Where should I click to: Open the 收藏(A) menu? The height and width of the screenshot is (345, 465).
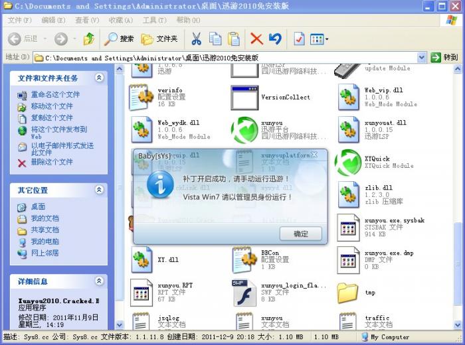click(121, 20)
